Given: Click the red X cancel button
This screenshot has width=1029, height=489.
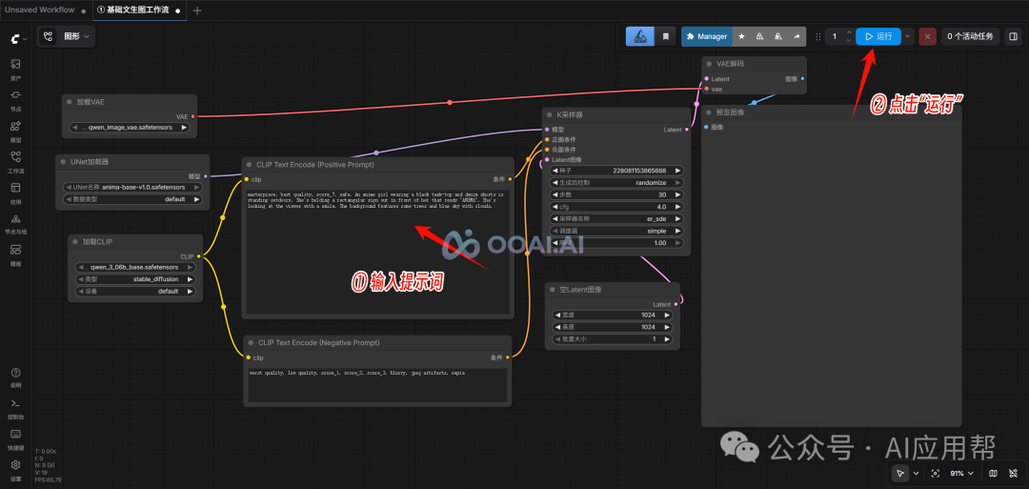Looking at the screenshot, I should [927, 37].
